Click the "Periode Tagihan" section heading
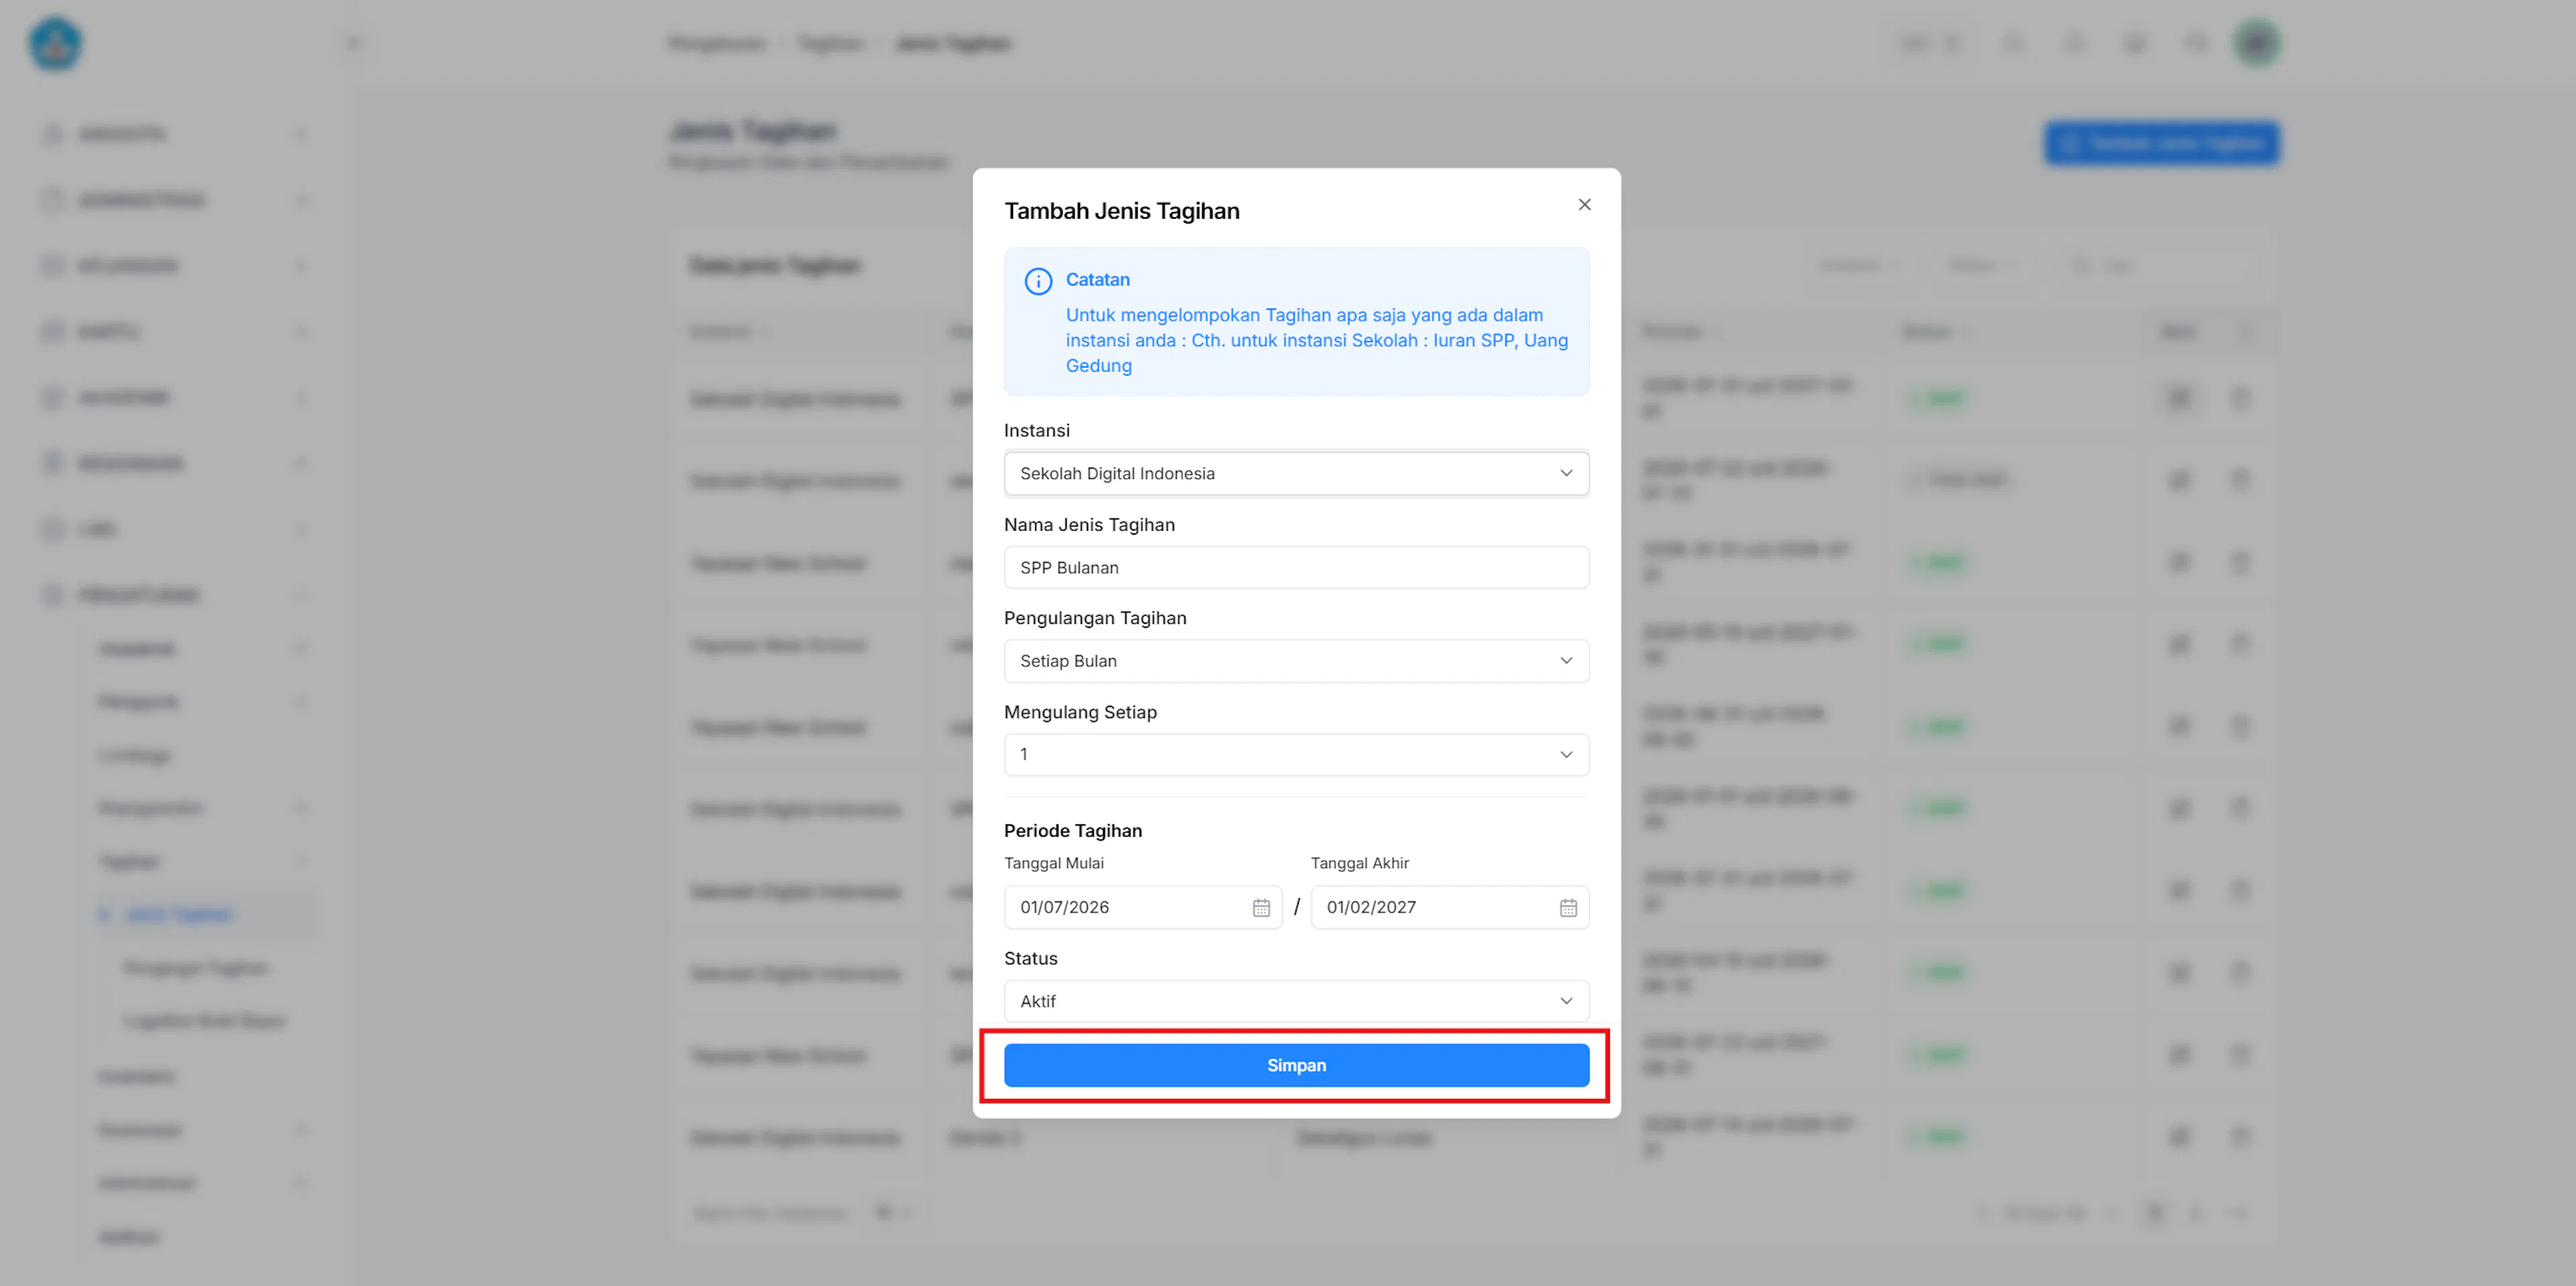 (1073, 831)
